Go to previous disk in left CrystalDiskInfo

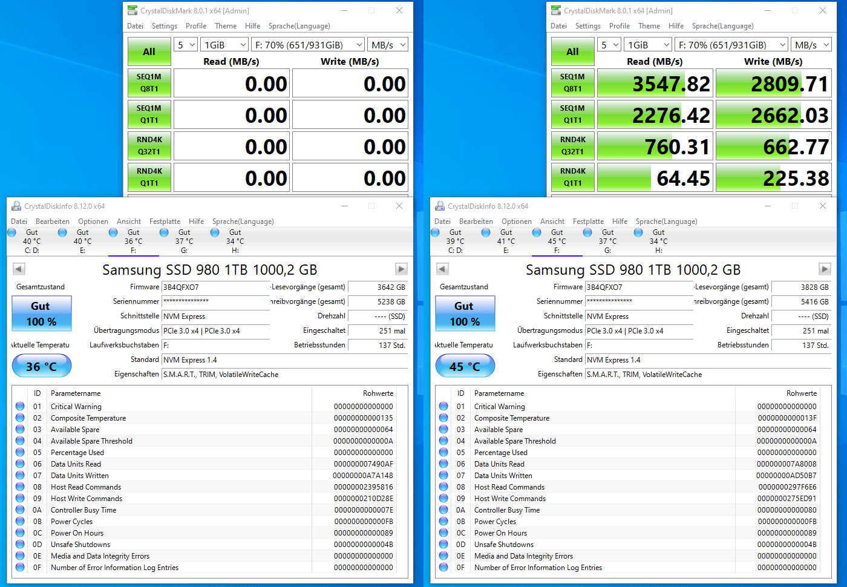tap(19, 269)
